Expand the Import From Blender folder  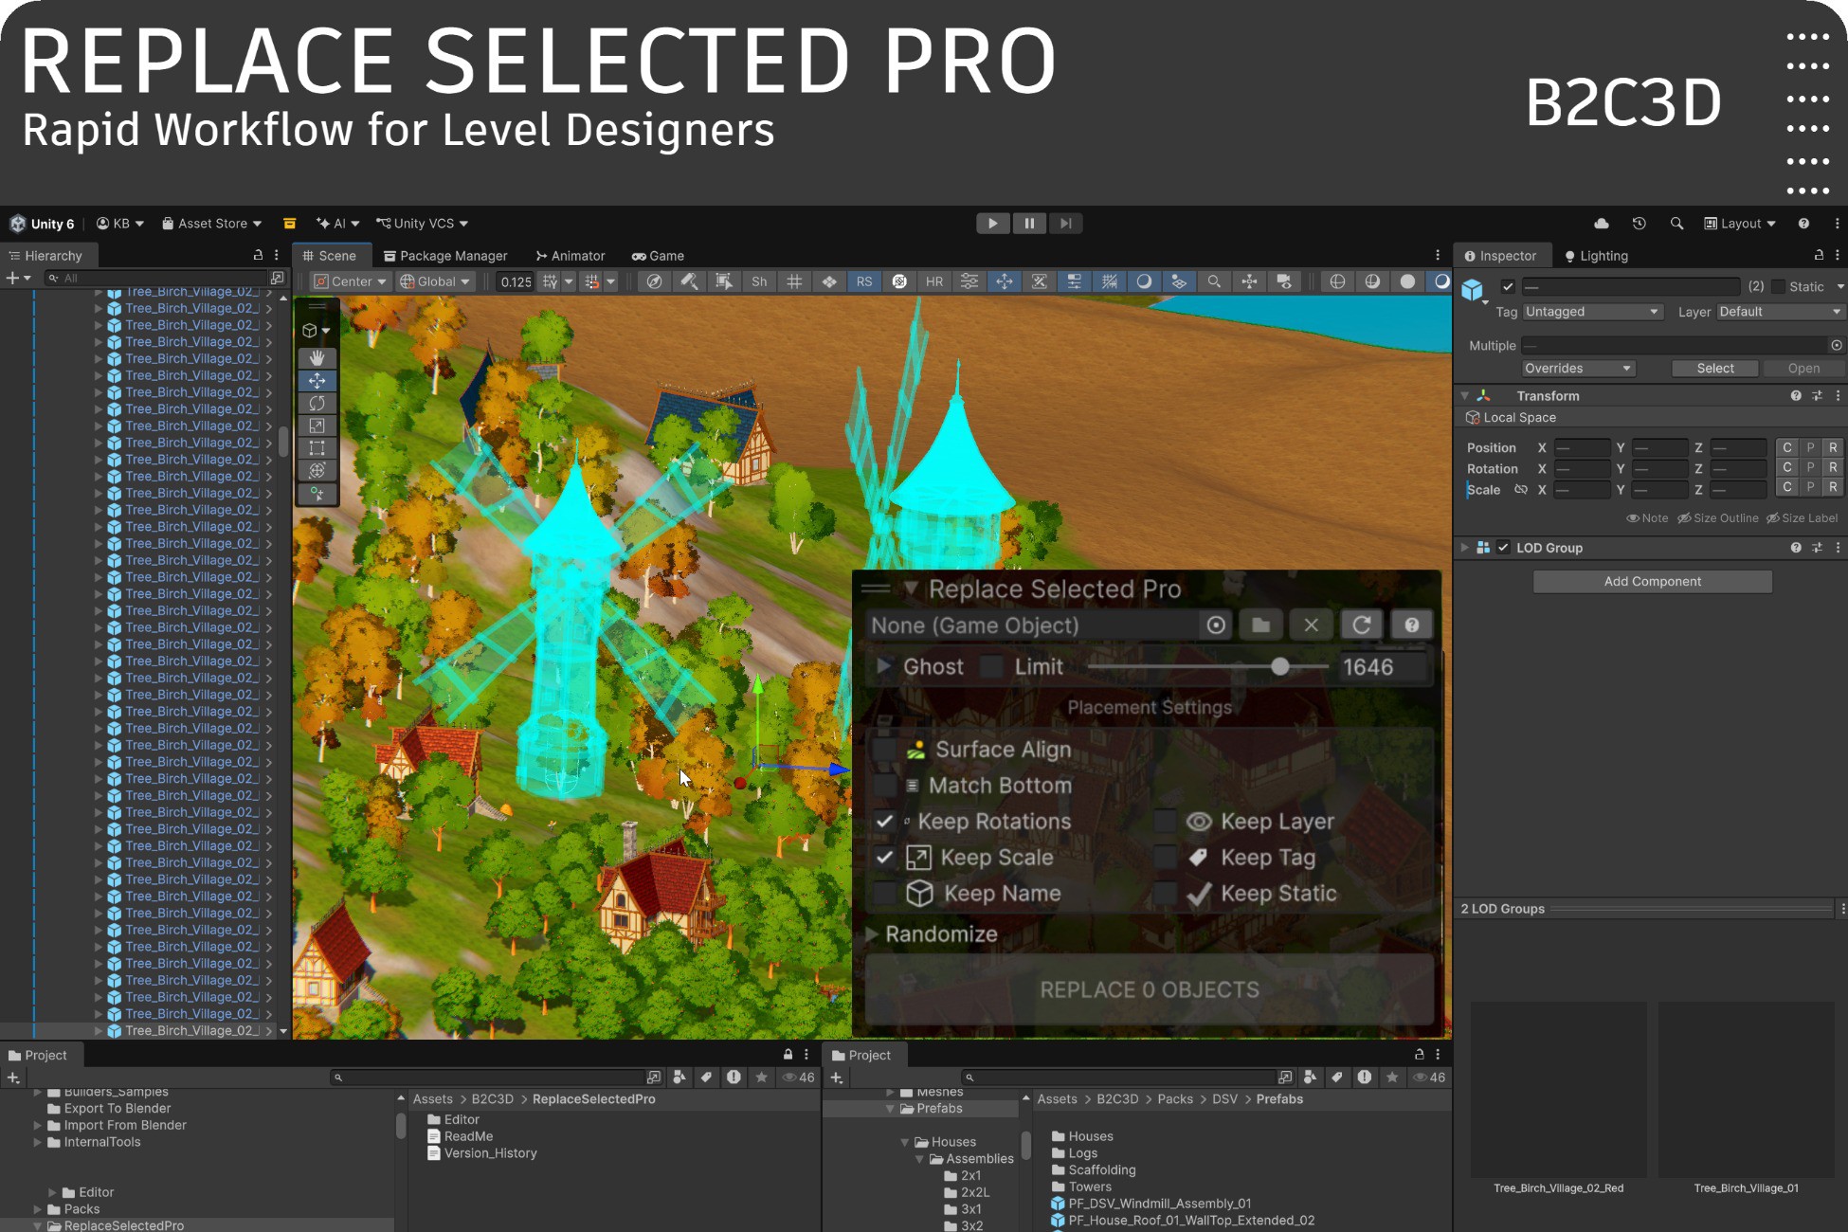tap(38, 1126)
